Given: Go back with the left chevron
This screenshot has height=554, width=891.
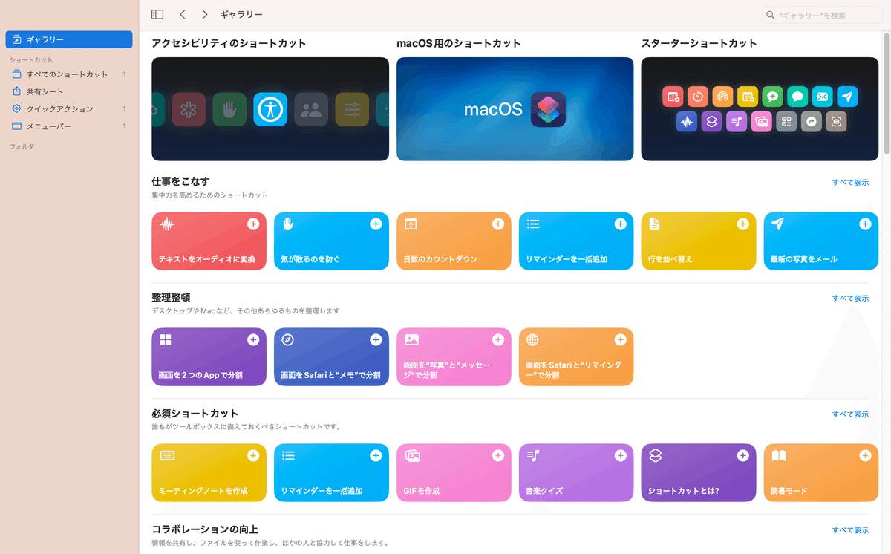Looking at the screenshot, I should pyautogui.click(x=183, y=14).
